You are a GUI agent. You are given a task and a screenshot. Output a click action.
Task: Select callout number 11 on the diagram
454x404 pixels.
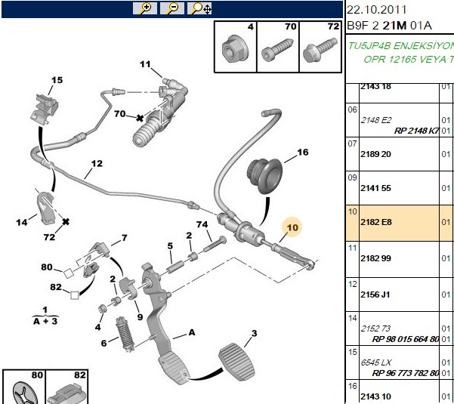click(145, 64)
